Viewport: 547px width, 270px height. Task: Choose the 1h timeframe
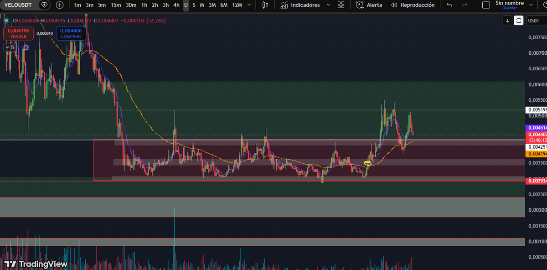tap(144, 5)
